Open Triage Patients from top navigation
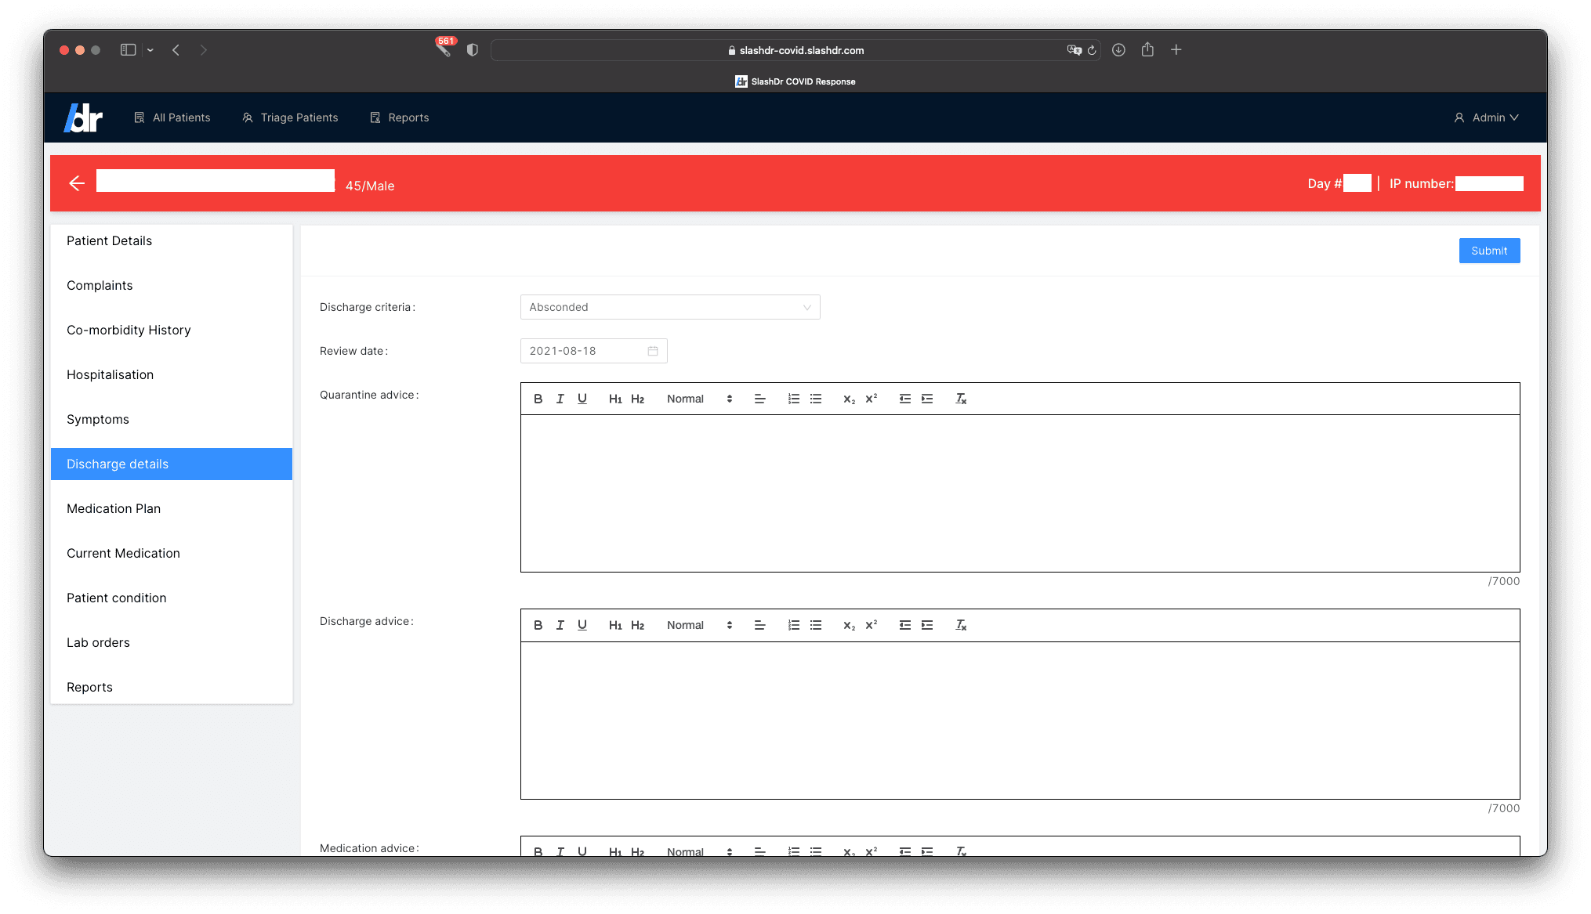Viewport: 1591px width, 914px height. pos(290,117)
